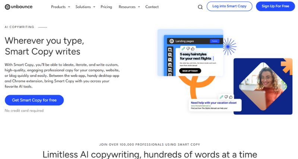
Task: Click the Landing pages title text
Action: (184, 41)
